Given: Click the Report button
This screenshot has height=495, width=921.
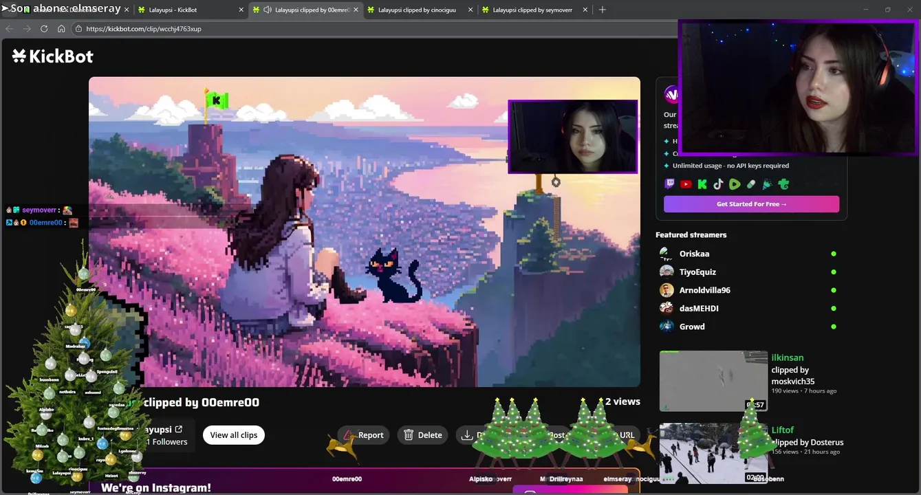Looking at the screenshot, I should (x=364, y=435).
